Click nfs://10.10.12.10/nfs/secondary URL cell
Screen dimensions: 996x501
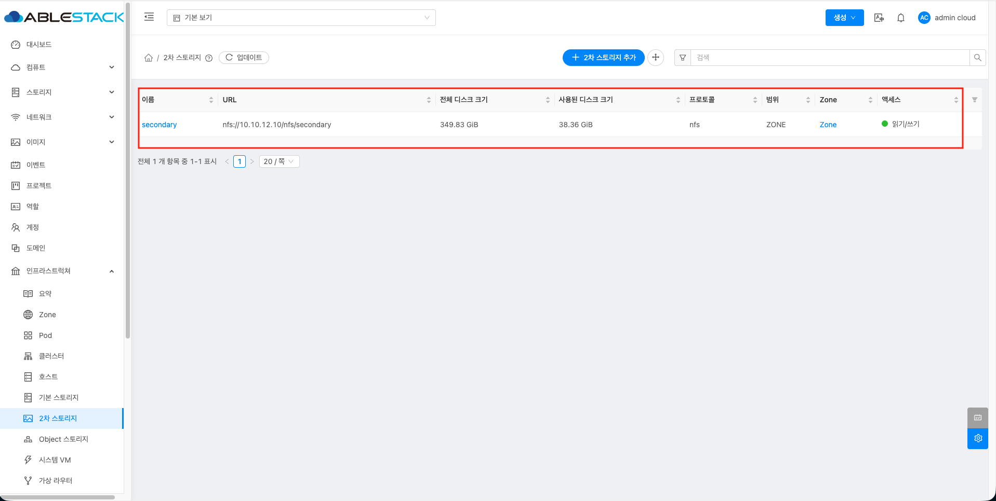pyautogui.click(x=277, y=125)
